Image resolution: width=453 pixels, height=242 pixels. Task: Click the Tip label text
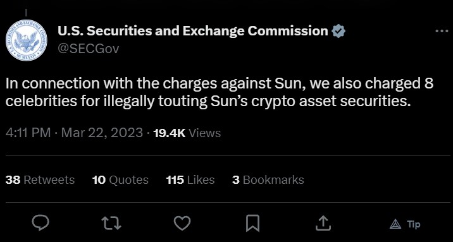coord(413,224)
